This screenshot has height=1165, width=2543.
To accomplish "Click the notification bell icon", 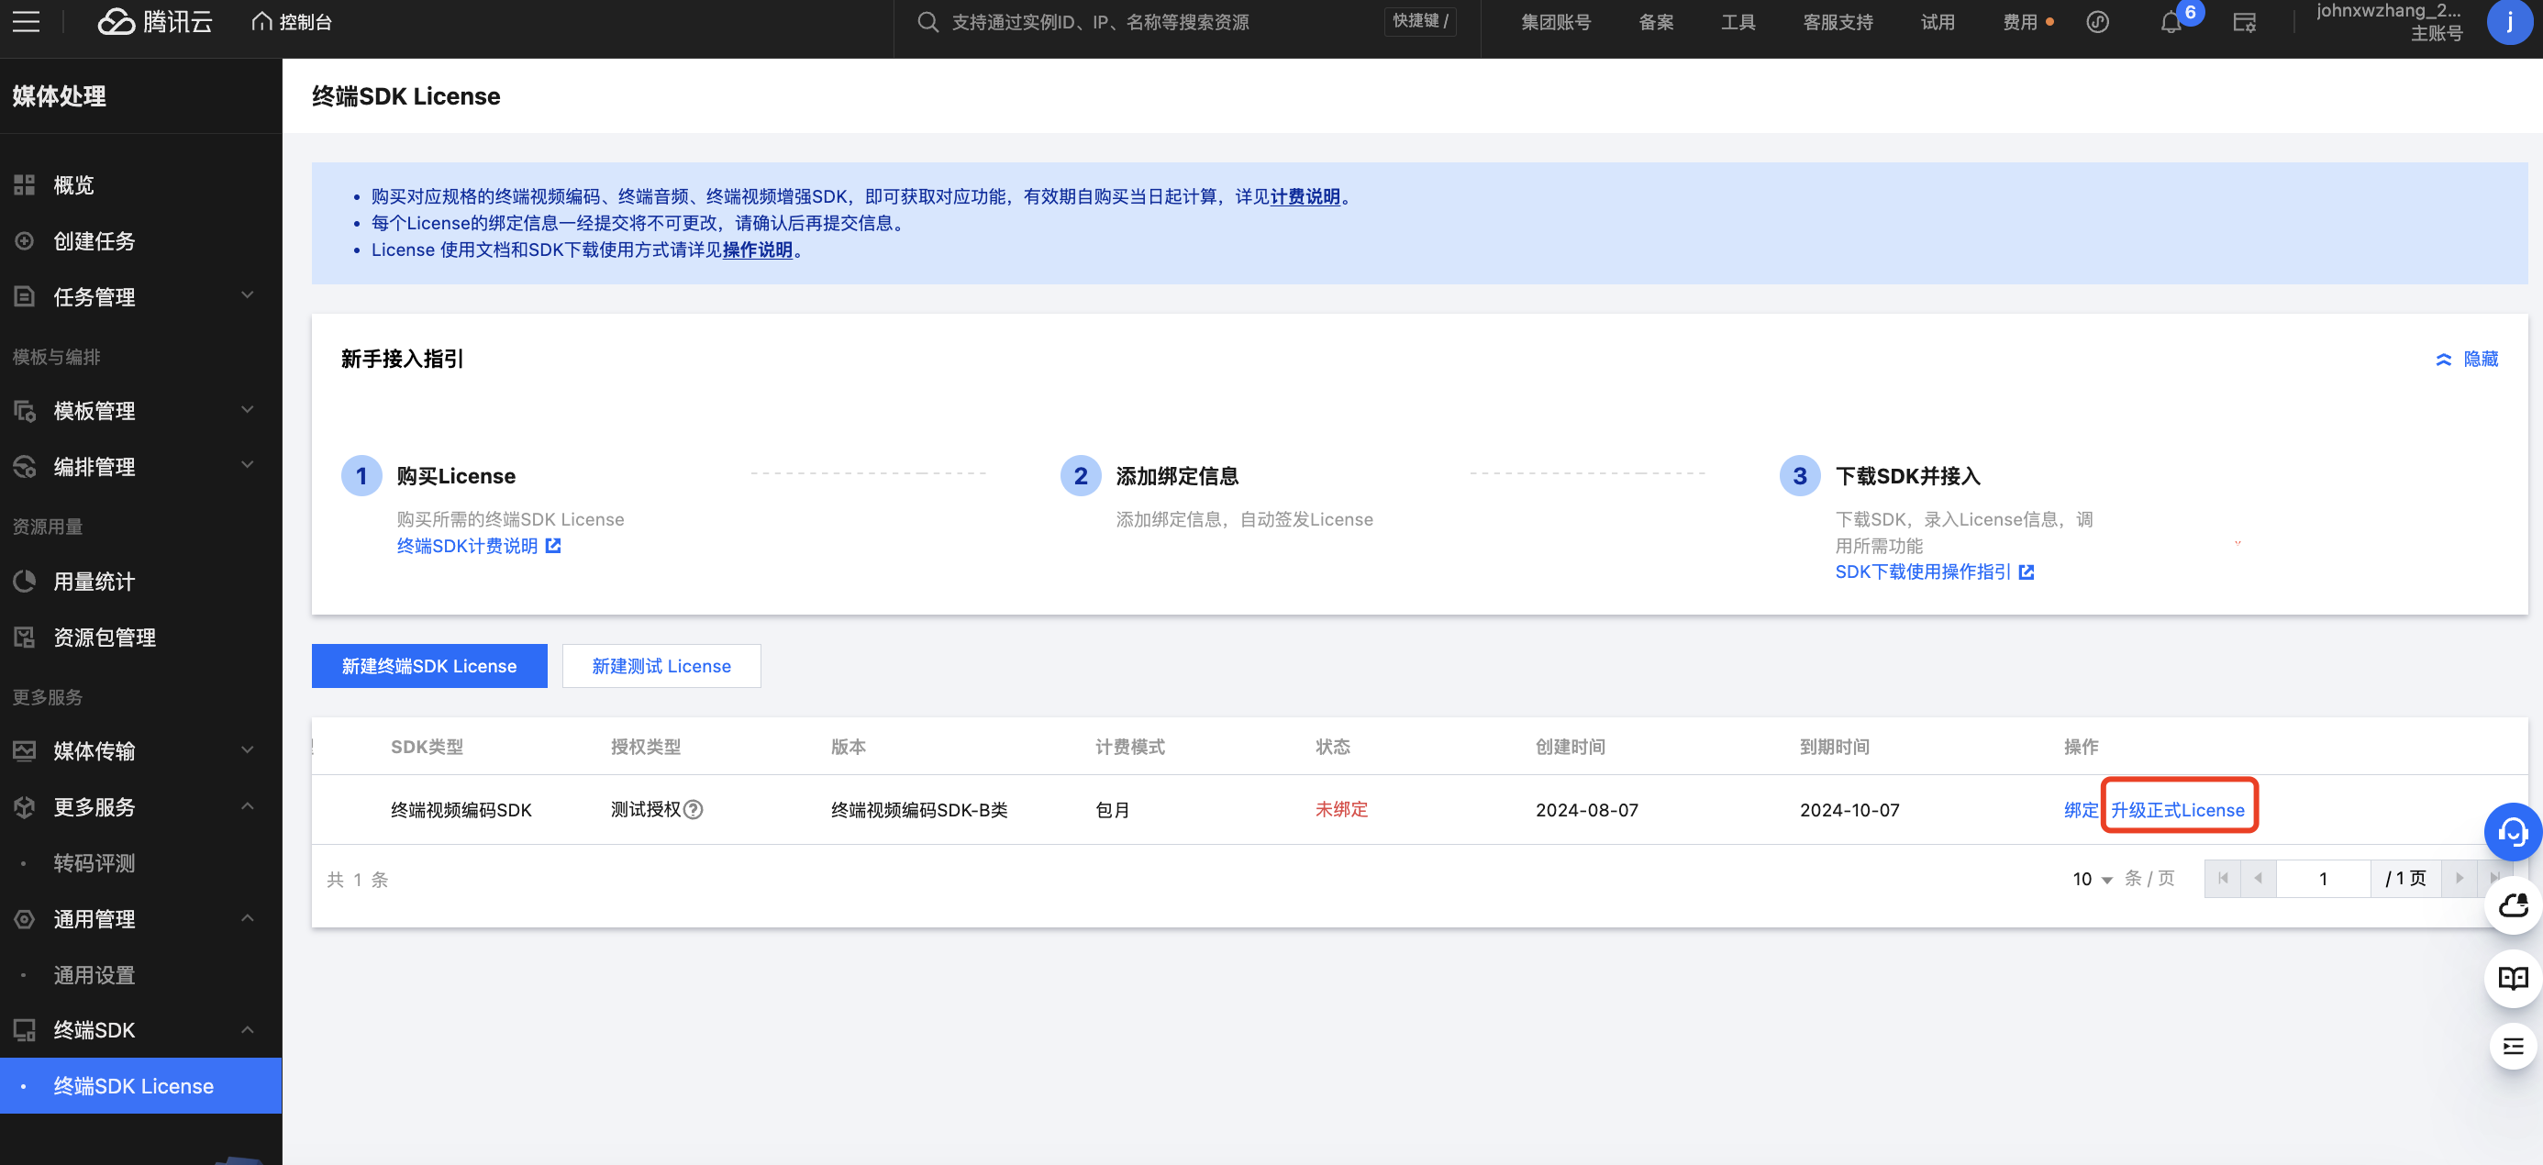I will [2170, 23].
